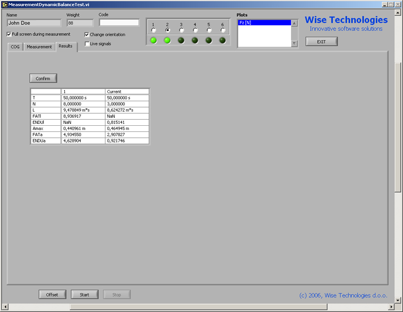The height and width of the screenshot is (312, 403).
Task: Click the horizontal scrollbar thumb
Action: pos(198,306)
